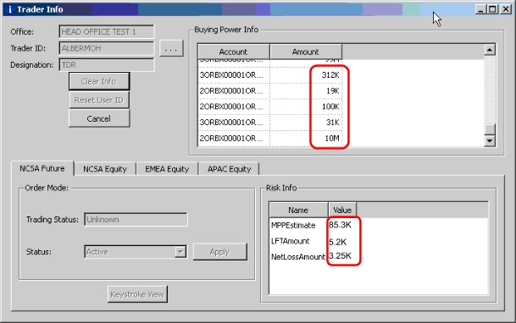Screen dimensions: 516x323
Task: Click the Buying Power scroll up arrow
Action: [490, 50]
